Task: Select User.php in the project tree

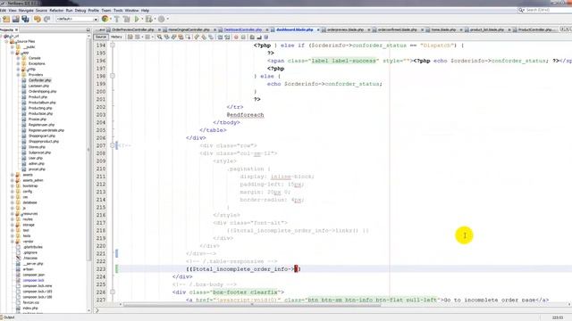Action: tap(36, 159)
